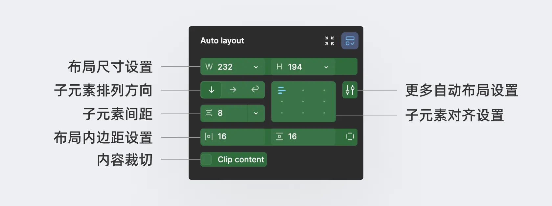Click the height field showing 194

point(295,67)
